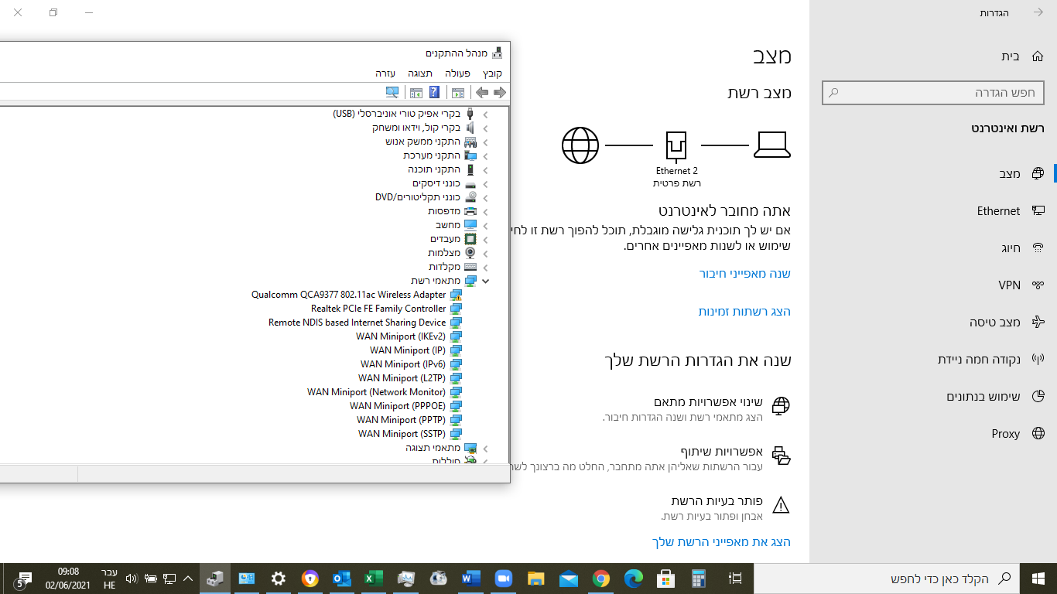The image size is (1057, 594).
Task: Open the עזרה menu in Device Manager
Action: 385,73
